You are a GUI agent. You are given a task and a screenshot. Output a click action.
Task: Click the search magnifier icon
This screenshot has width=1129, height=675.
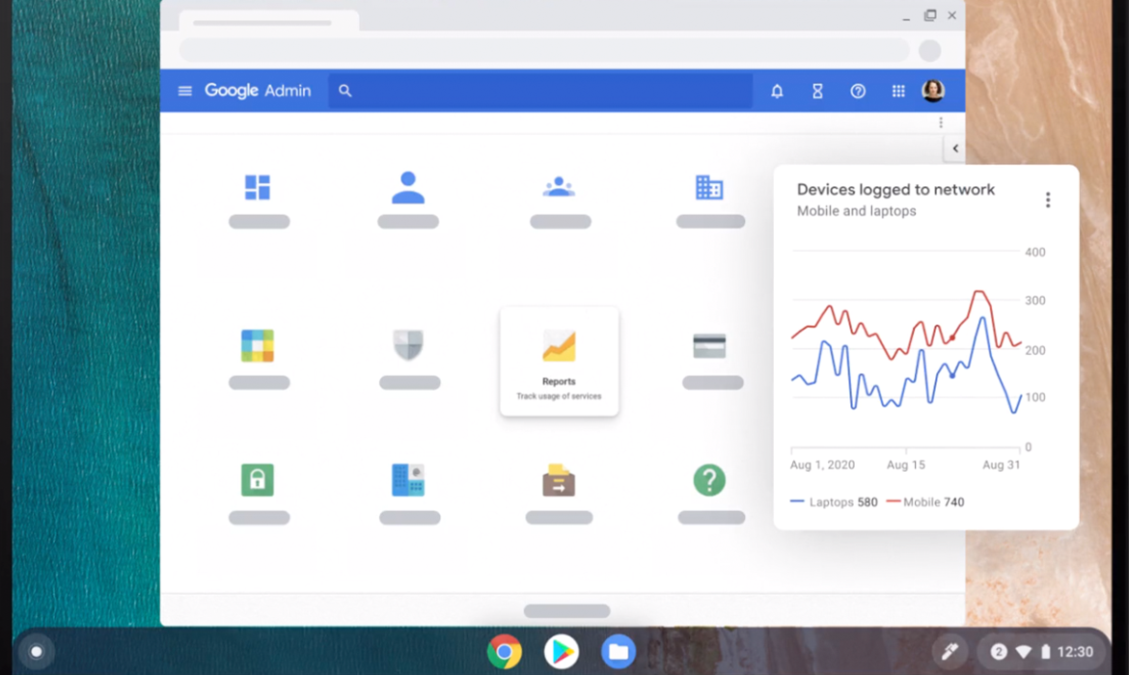[344, 91]
